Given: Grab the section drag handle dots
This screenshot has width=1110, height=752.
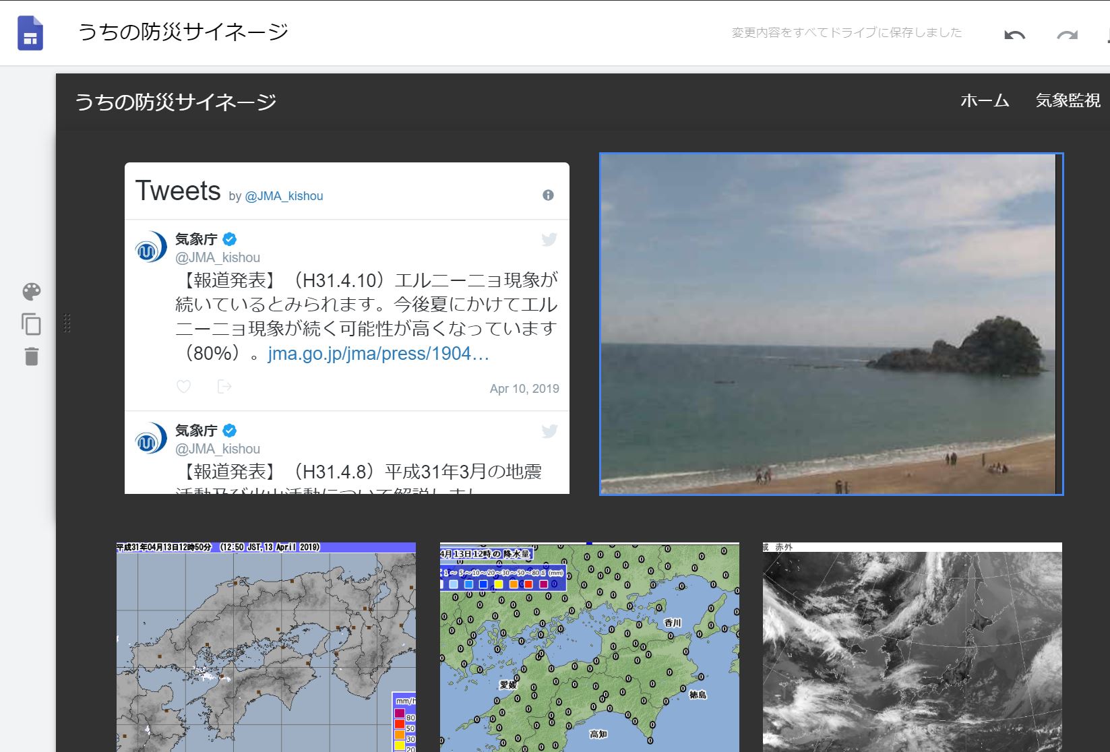Looking at the screenshot, I should tap(67, 323).
